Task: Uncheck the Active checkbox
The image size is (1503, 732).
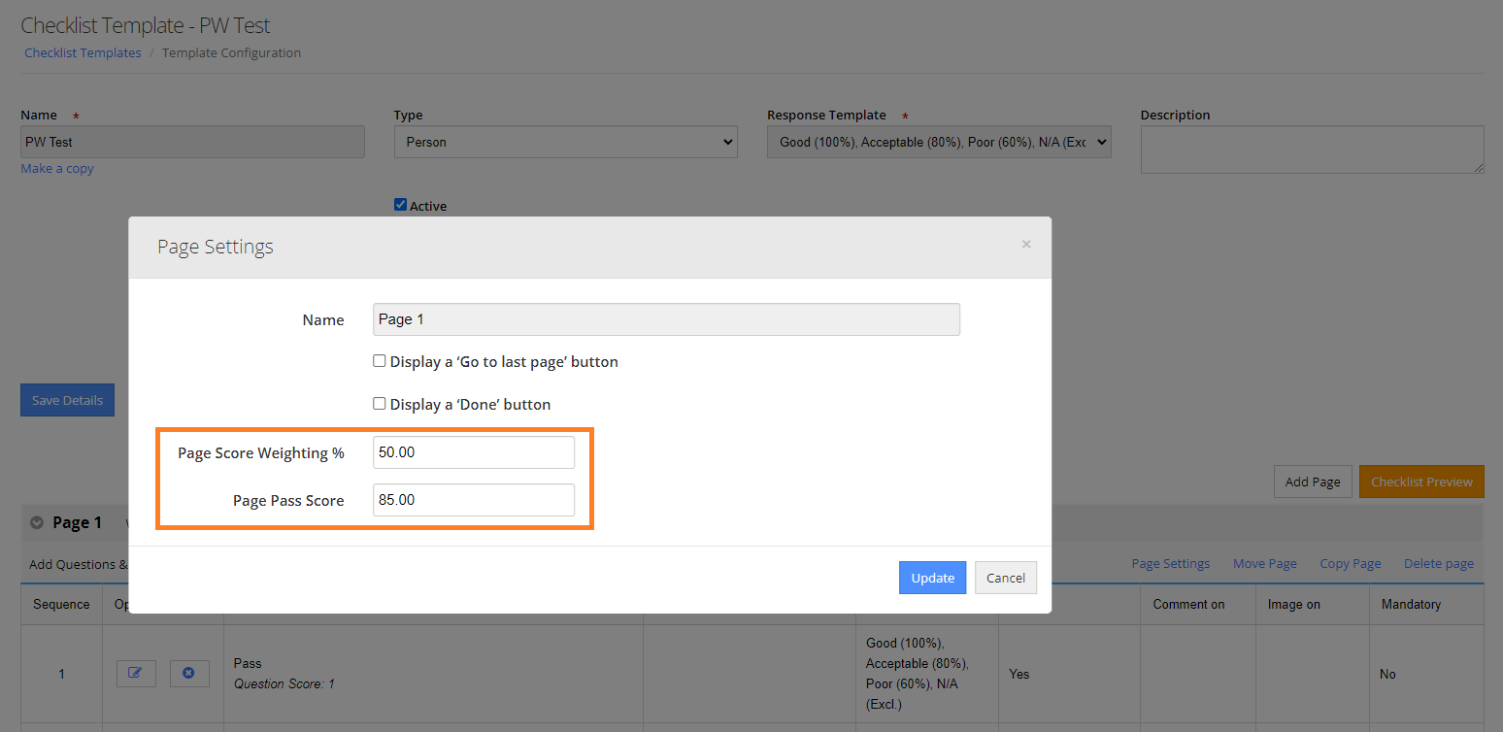Action: pos(400,204)
